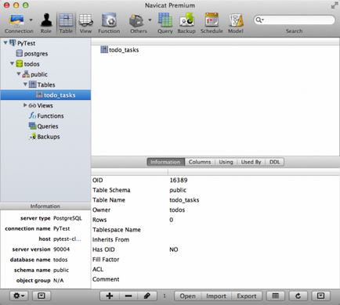Collapse the Tables tree node
This screenshot has height=305, width=340.
[x=25, y=84]
